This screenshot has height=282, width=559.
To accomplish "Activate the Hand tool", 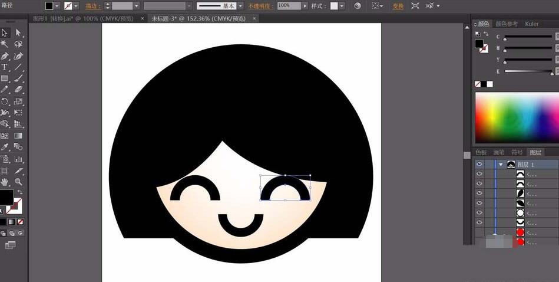I will [x=5, y=182].
